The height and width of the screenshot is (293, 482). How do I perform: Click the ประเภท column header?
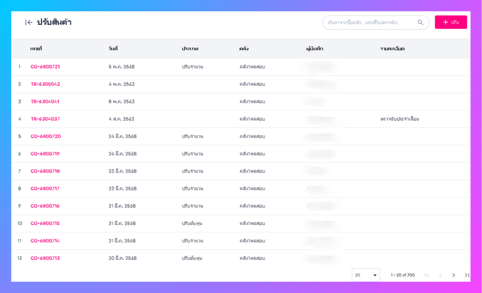pyautogui.click(x=190, y=49)
